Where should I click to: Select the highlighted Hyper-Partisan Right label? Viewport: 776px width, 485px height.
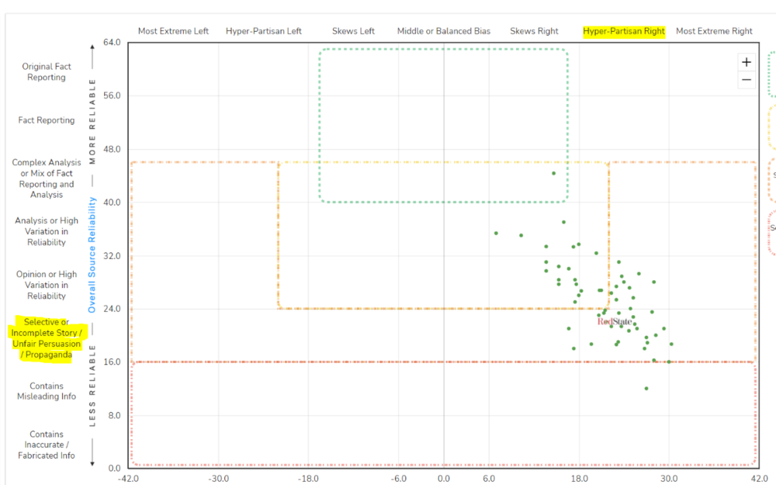click(x=624, y=31)
